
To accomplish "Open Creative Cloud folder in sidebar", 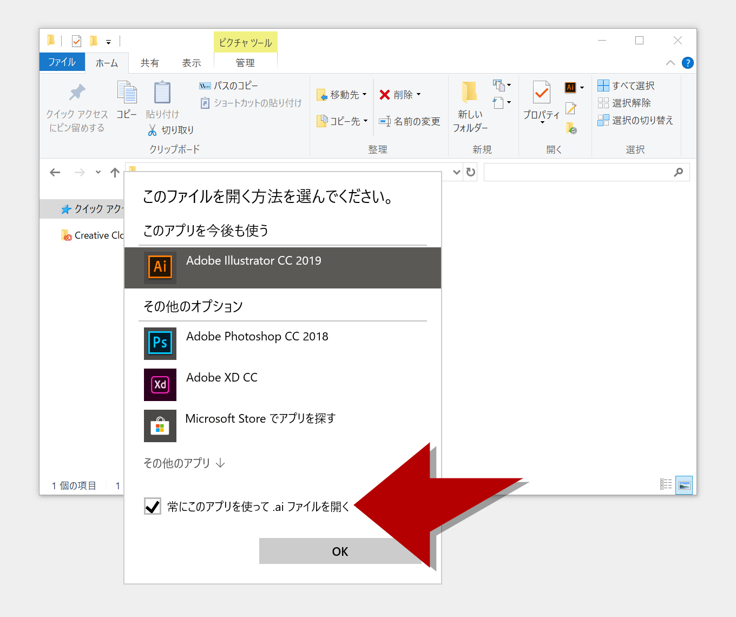I will (x=92, y=235).
